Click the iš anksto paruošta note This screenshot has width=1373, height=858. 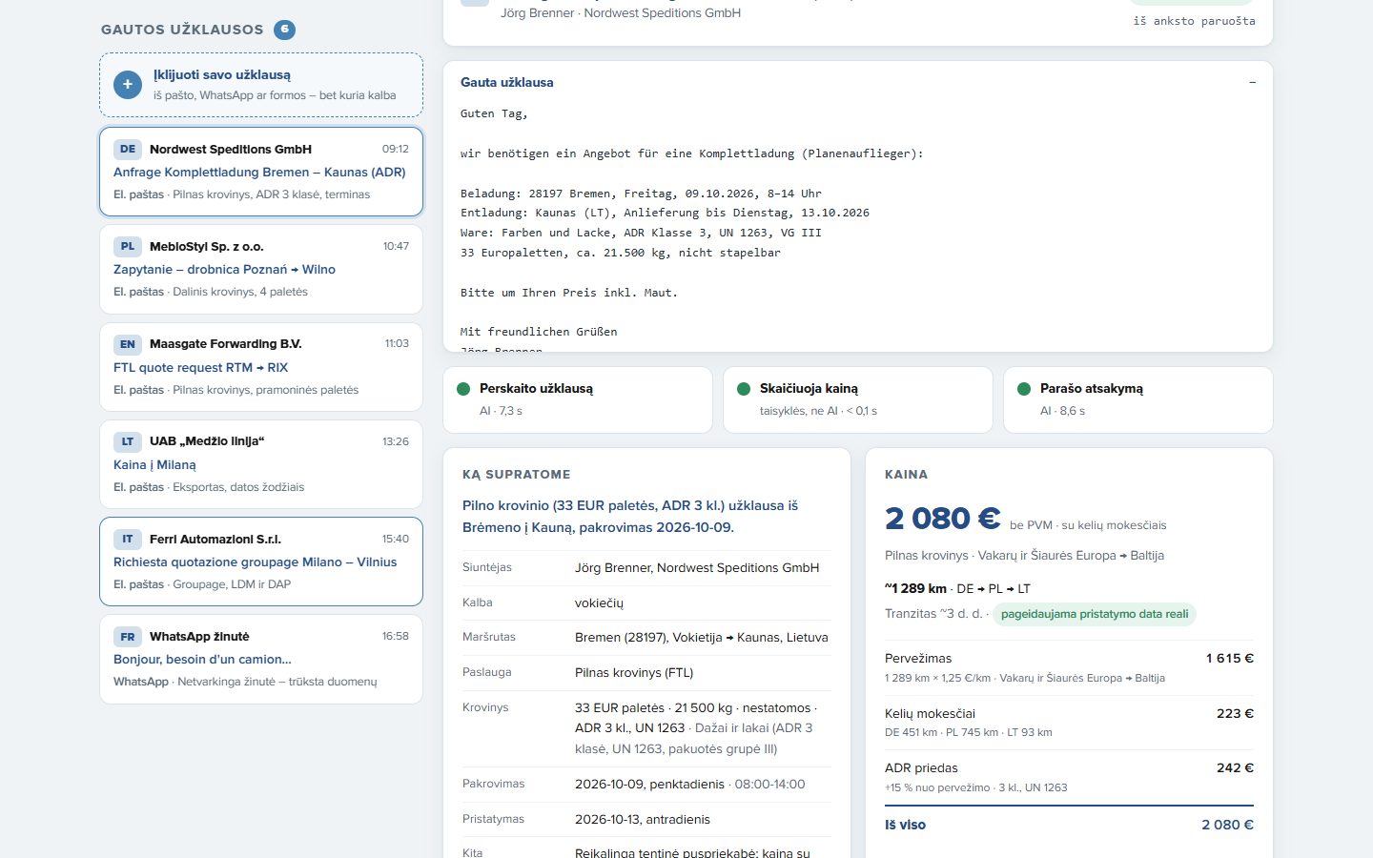click(1194, 21)
